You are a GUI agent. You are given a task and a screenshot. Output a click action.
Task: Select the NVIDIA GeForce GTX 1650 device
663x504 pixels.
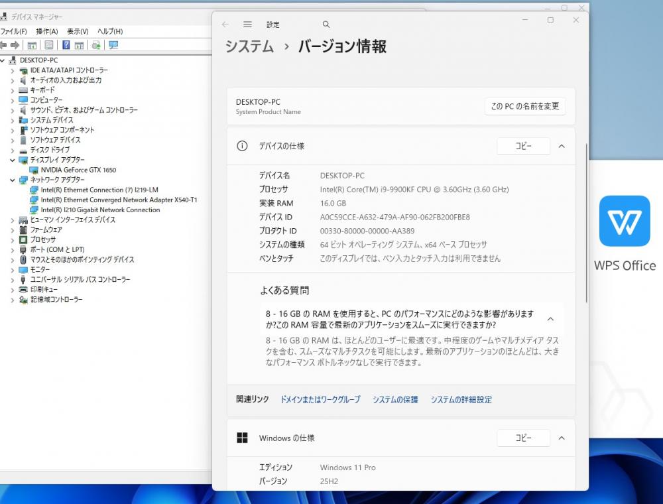(78, 170)
